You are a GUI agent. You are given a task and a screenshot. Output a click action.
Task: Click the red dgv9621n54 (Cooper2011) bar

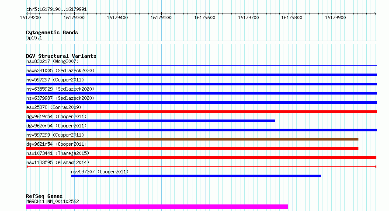tap(192, 148)
